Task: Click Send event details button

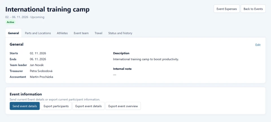Action: point(25,106)
